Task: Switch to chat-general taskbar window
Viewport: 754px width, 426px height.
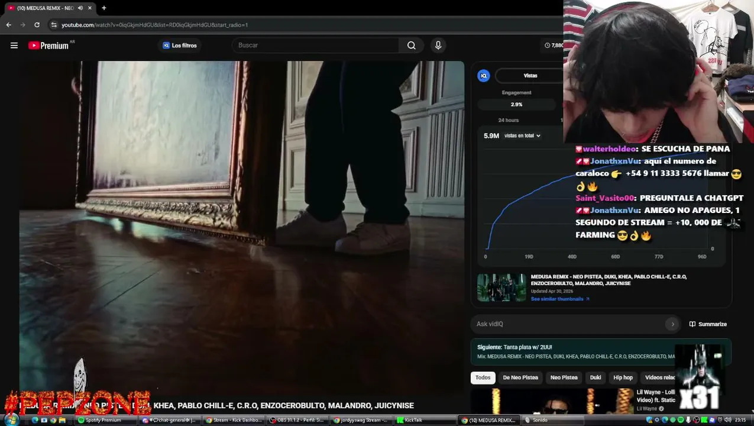Action: tap(170, 420)
